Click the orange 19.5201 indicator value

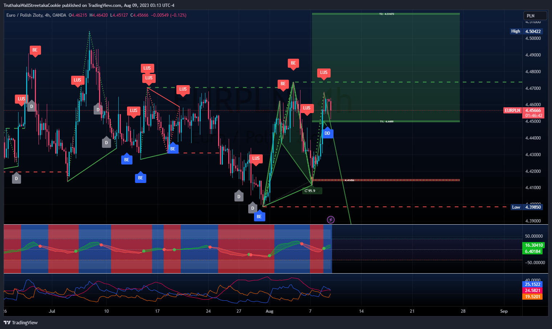point(532,297)
